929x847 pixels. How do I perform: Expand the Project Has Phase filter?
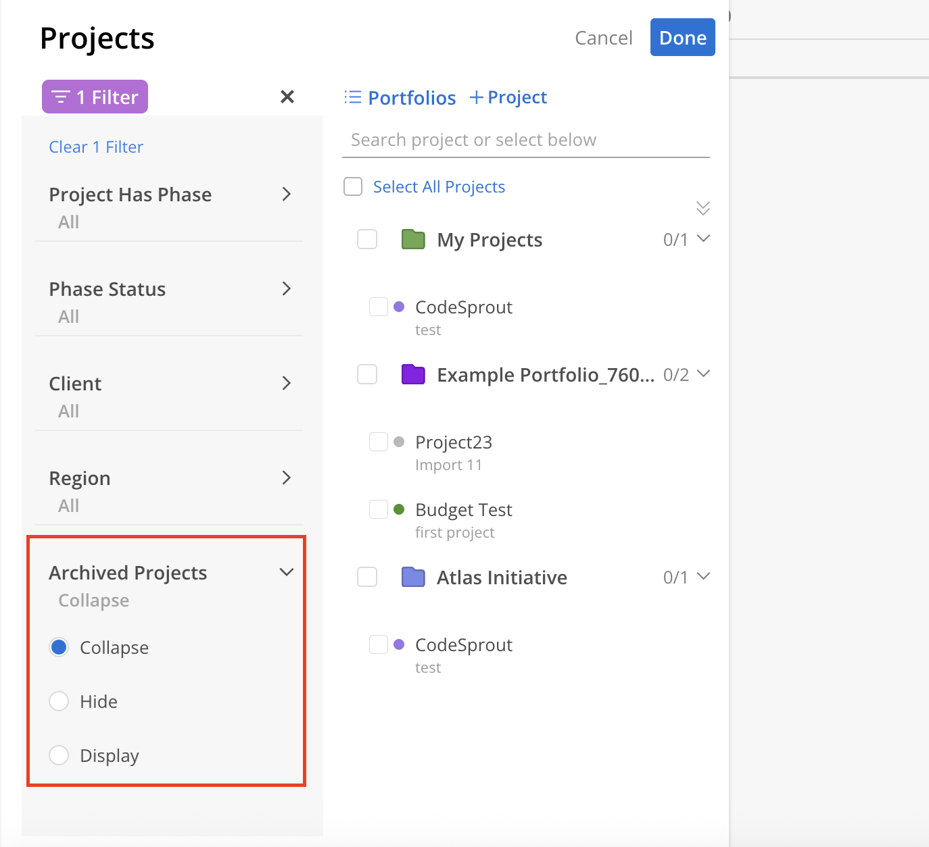(286, 195)
